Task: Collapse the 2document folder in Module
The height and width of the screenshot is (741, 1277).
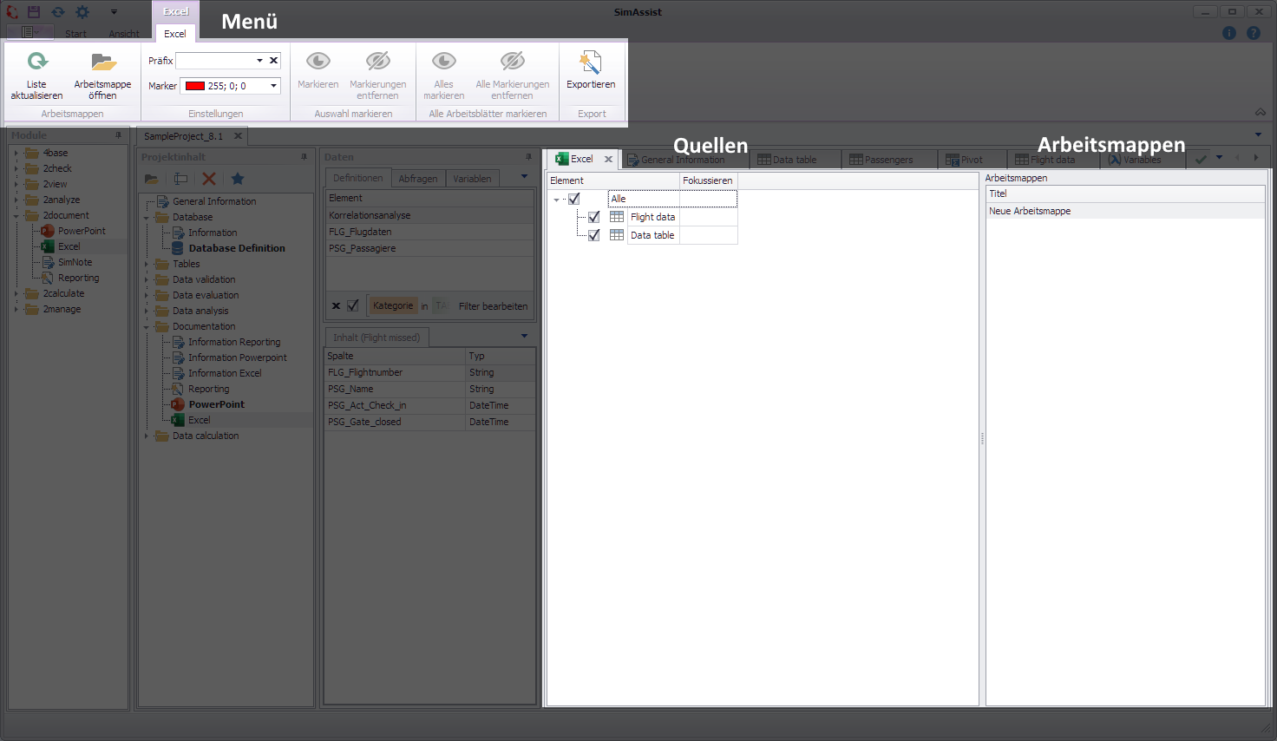Action: (x=16, y=215)
